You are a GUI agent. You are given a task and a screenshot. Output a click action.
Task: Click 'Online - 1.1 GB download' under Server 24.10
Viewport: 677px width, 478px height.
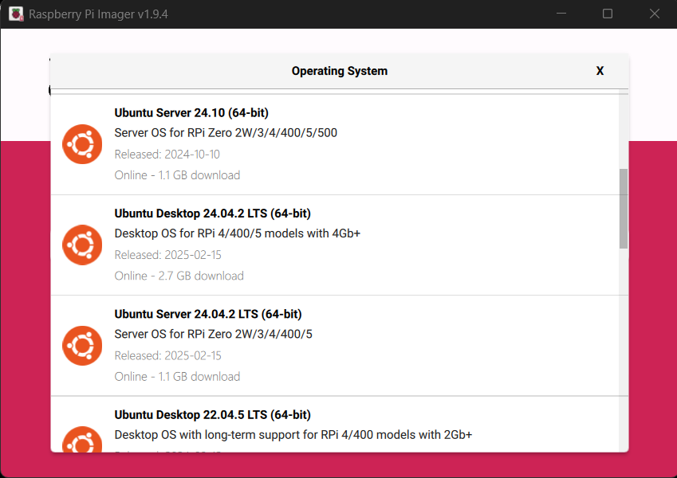(177, 175)
